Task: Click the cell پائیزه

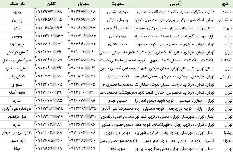Action: tap(17, 12)
